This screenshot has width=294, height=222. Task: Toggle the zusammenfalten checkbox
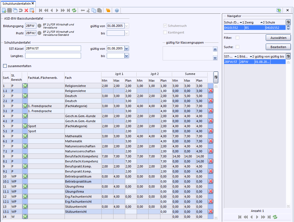[x=5, y=66]
